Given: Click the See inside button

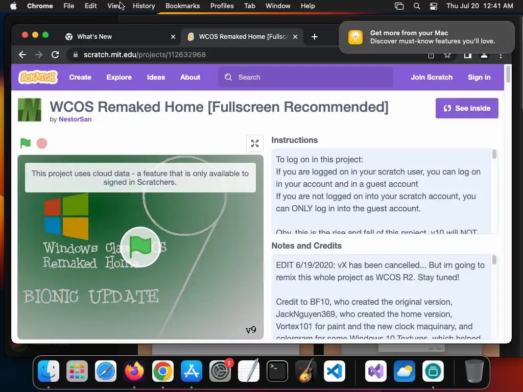Looking at the screenshot, I should pos(467,108).
